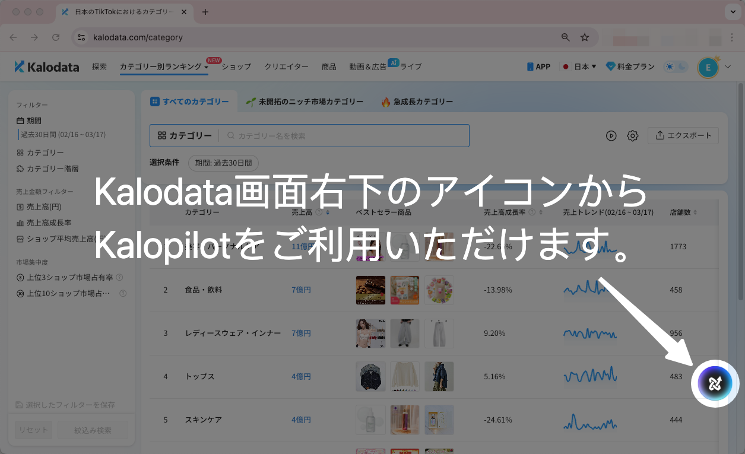Sort table by 売上高成長率 column
Viewport: 745px width, 454px height.
[541, 212]
